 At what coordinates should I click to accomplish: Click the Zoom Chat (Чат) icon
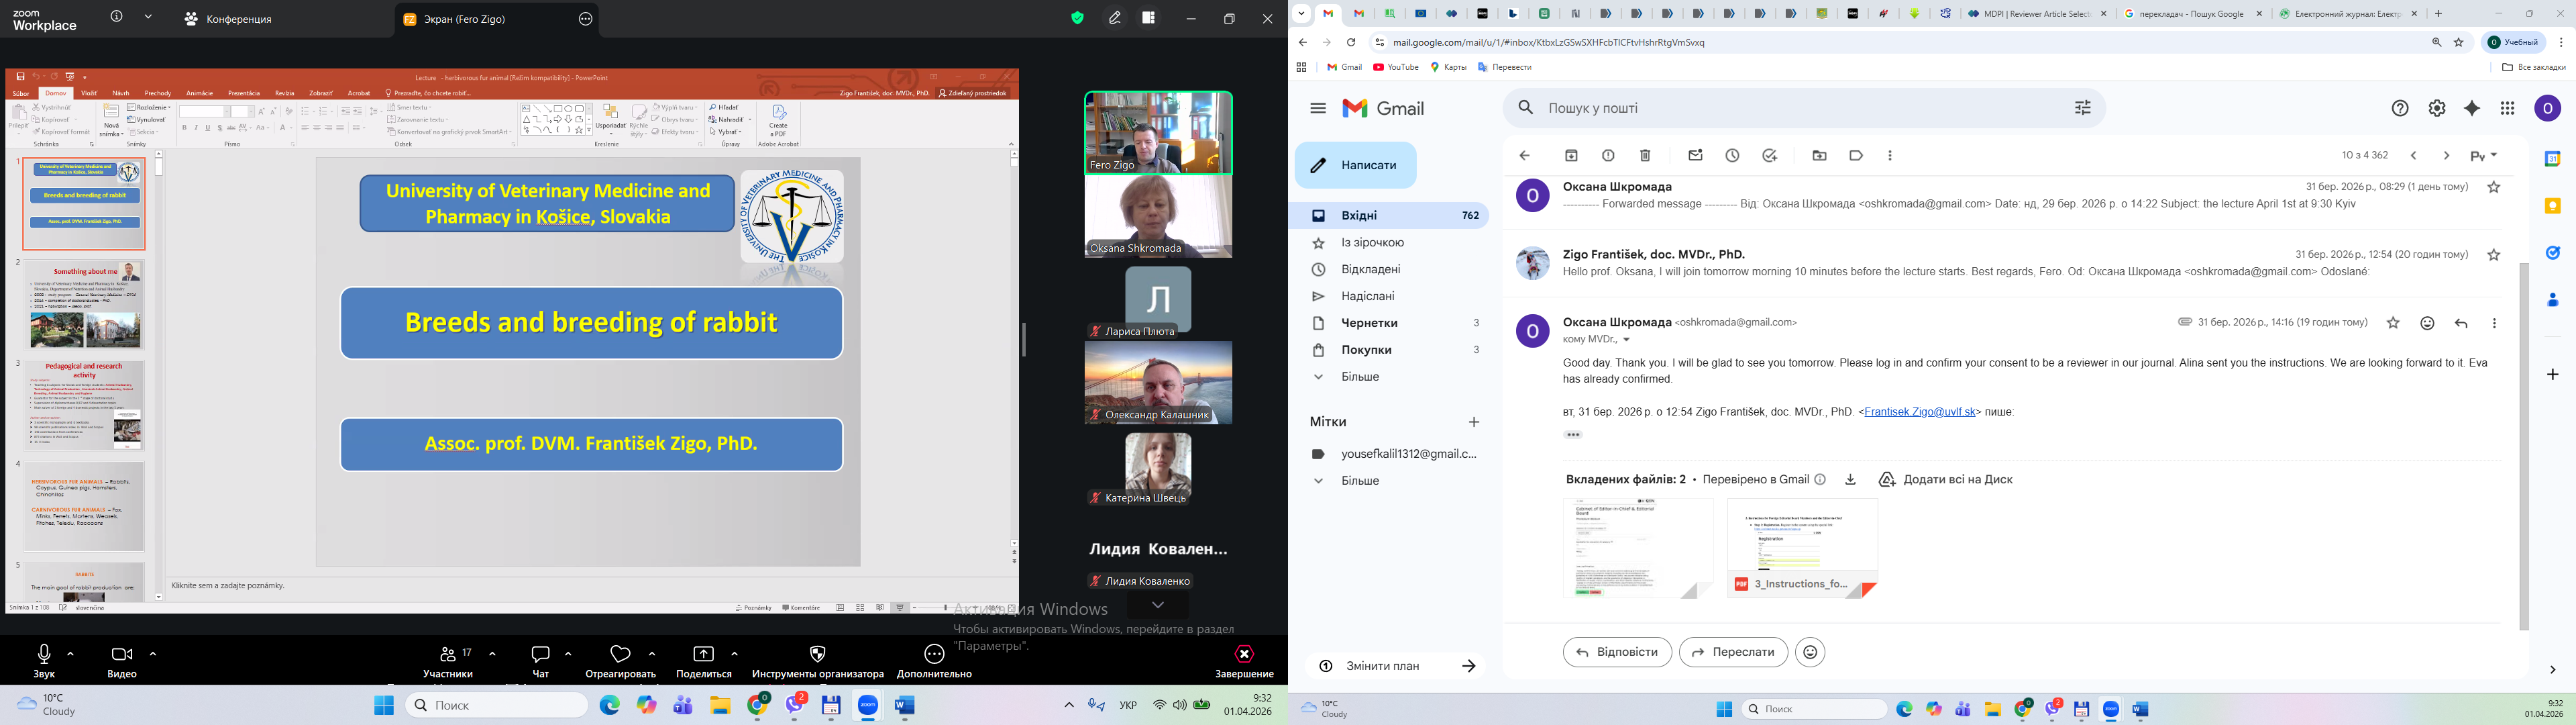(541, 655)
